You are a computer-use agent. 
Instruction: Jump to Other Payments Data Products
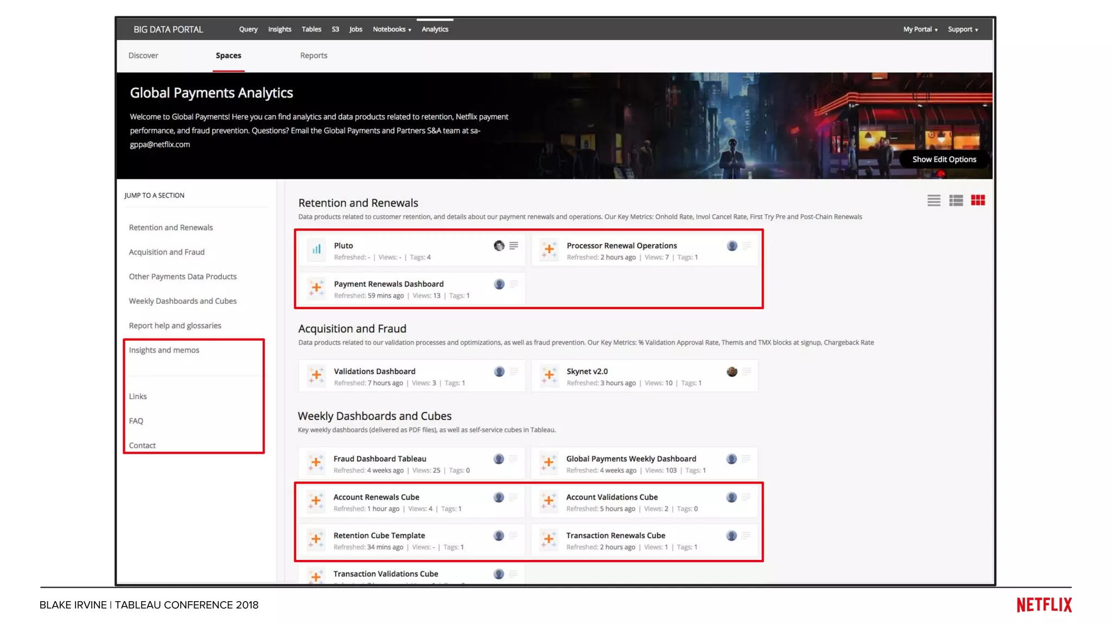(183, 276)
